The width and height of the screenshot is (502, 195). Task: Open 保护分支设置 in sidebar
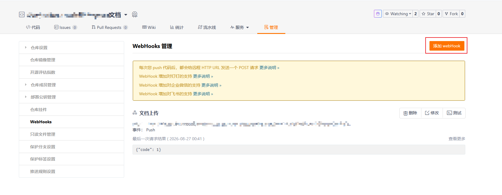point(71,147)
